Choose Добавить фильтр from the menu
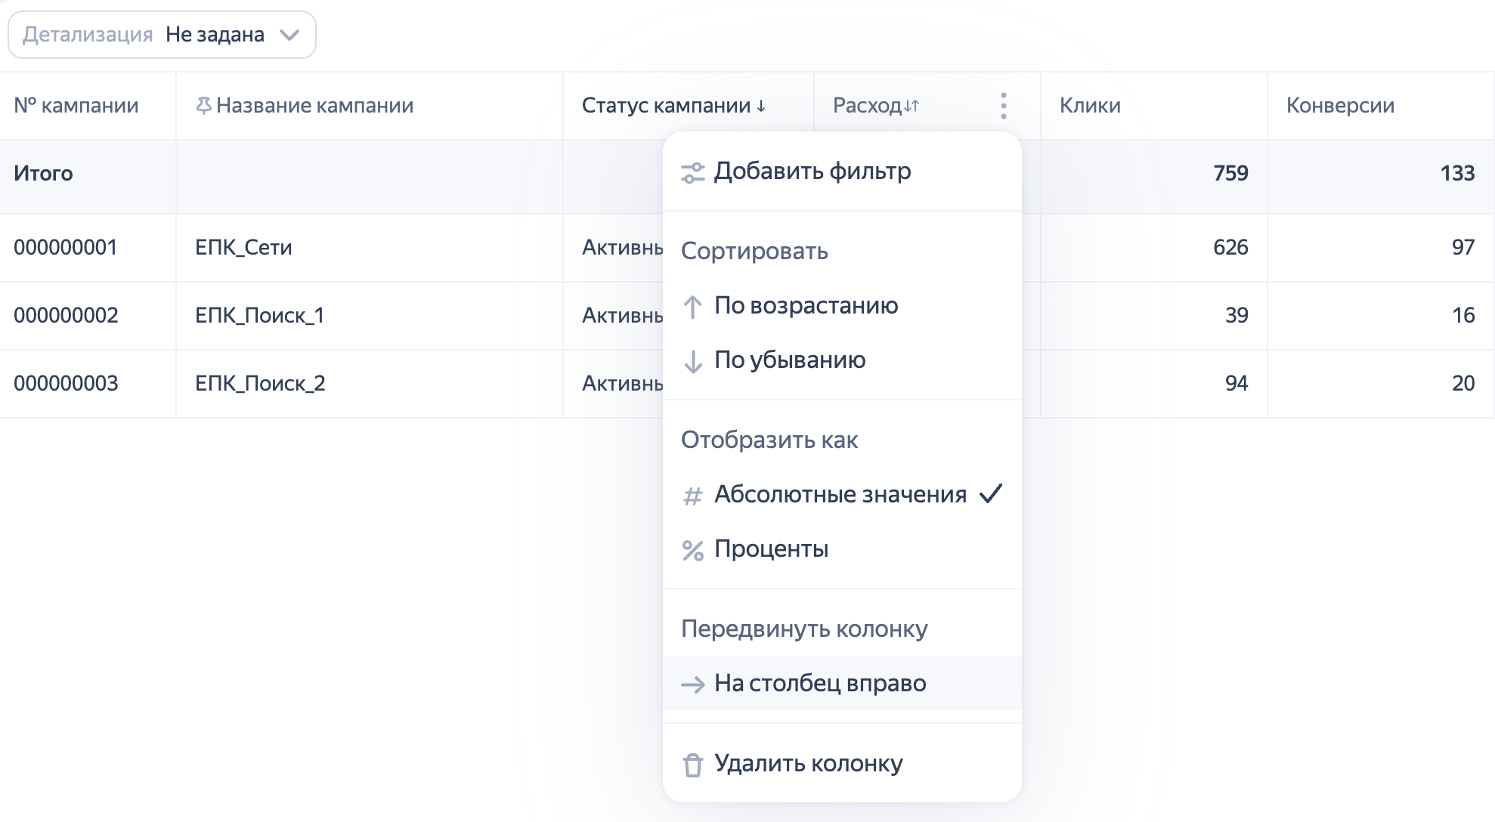 (812, 172)
